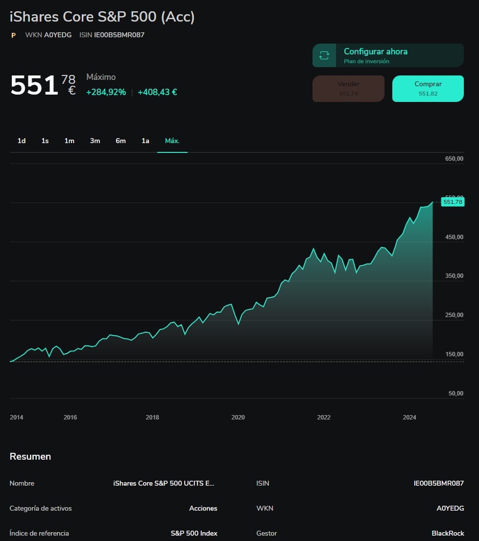Image resolution: width=479 pixels, height=541 pixels.
Task: Select Acciones under Categoría de activos
Action: click(204, 508)
